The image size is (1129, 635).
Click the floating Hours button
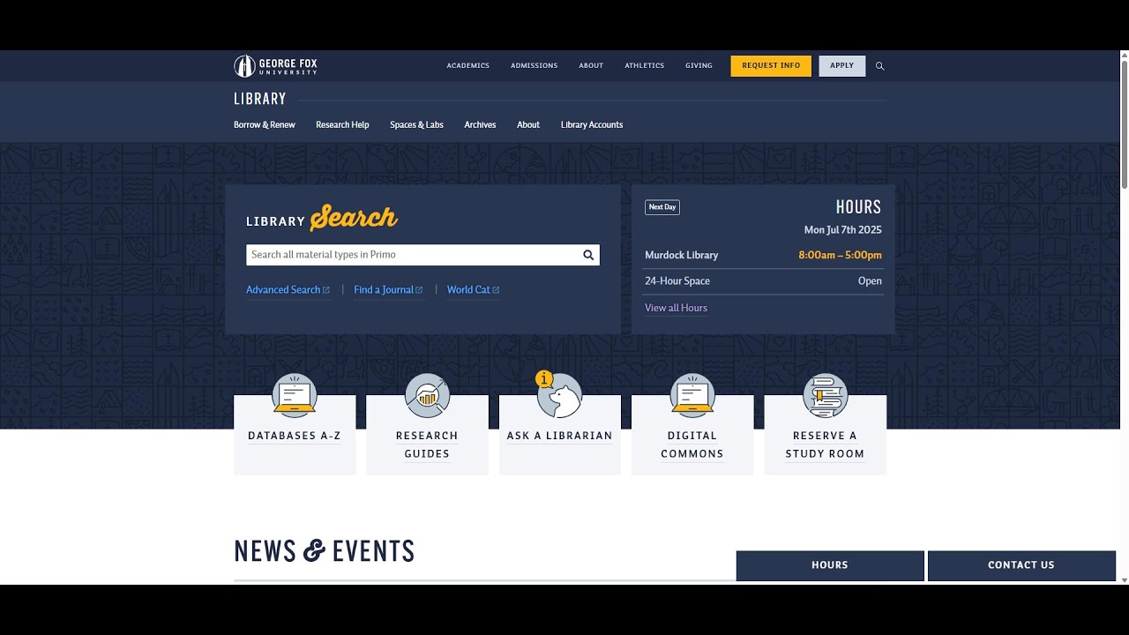click(x=830, y=565)
